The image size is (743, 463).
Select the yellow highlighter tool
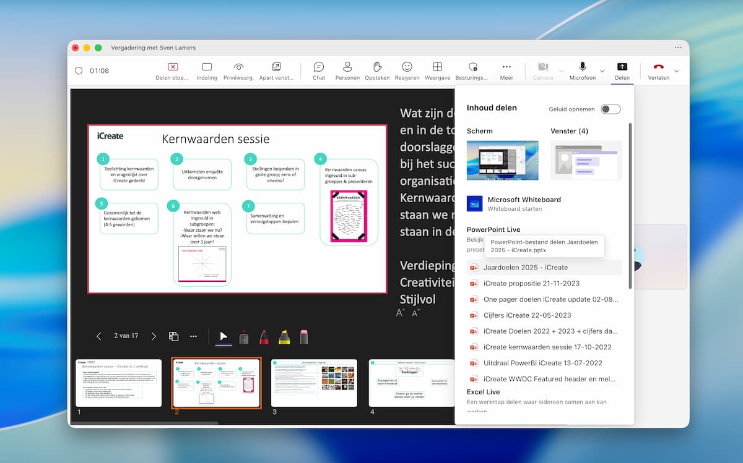284,337
